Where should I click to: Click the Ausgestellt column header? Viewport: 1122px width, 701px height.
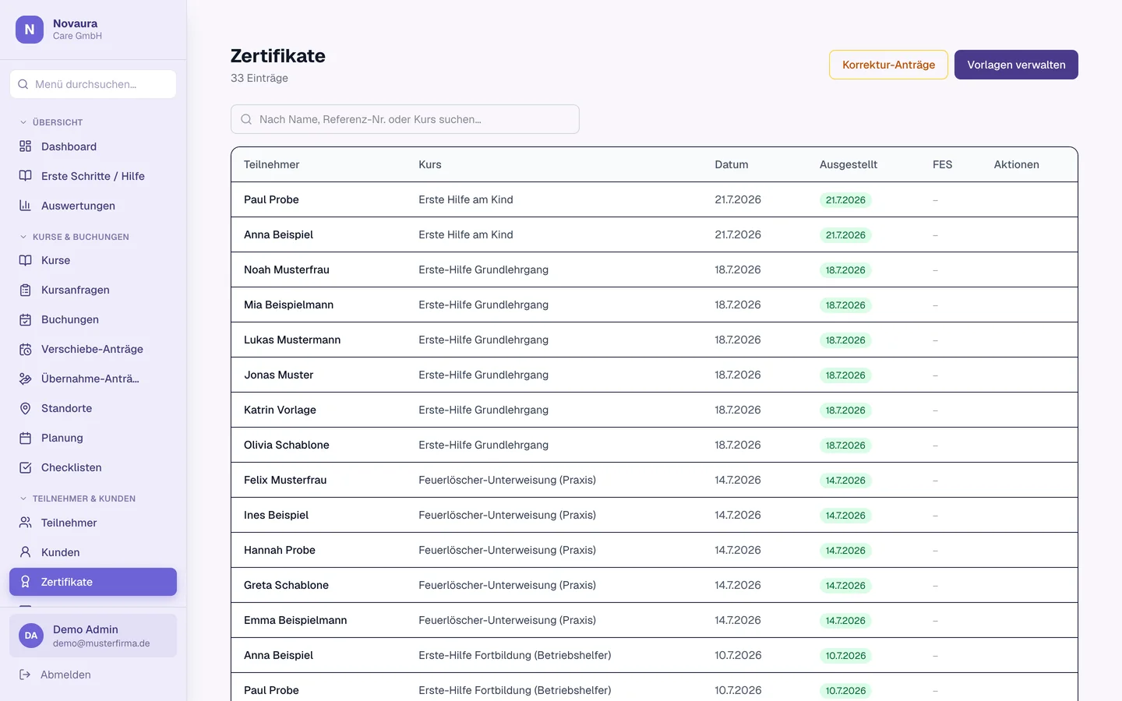(849, 164)
